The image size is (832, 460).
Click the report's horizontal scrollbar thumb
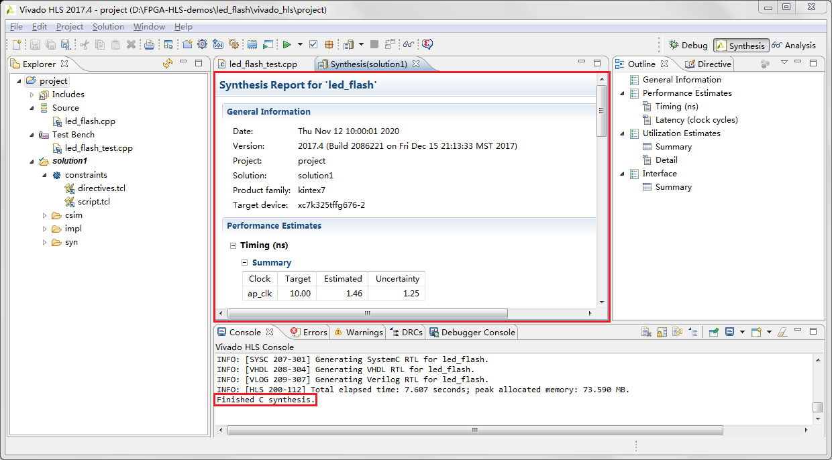point(367,313)
